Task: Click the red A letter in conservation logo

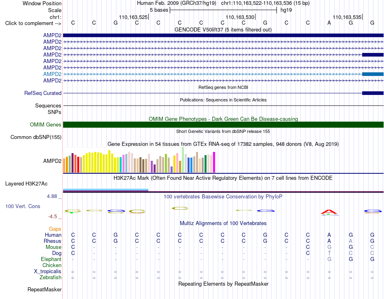Action: click(329, 212)
